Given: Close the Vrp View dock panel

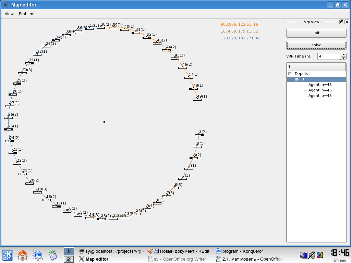Looking at the screenshot, I should tap(347, 22).
